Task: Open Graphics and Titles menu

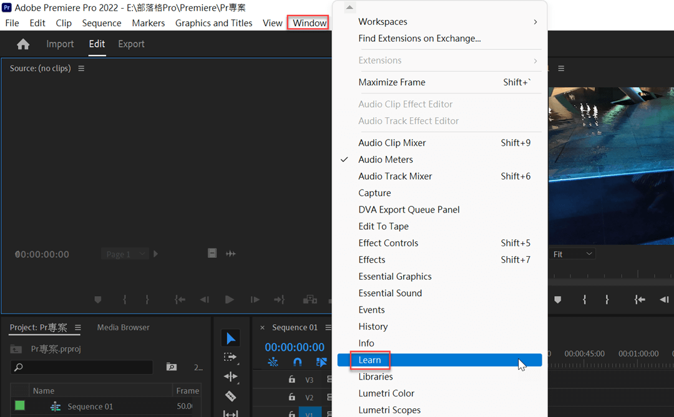Action: pyautogui.click(x=213, y=23)
